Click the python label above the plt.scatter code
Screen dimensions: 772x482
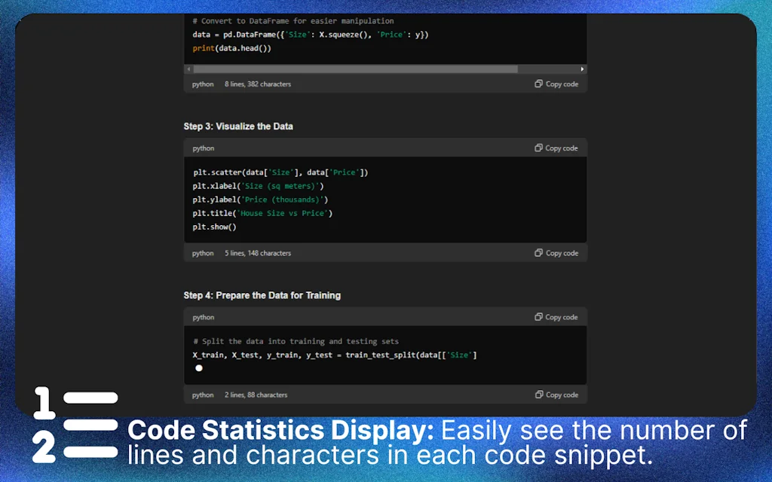click(202, 148)
